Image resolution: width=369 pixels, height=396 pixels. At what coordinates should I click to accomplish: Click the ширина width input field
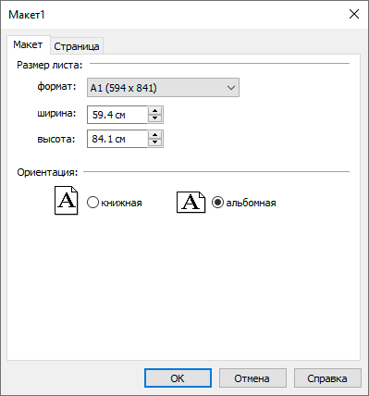tap(117, 115)
